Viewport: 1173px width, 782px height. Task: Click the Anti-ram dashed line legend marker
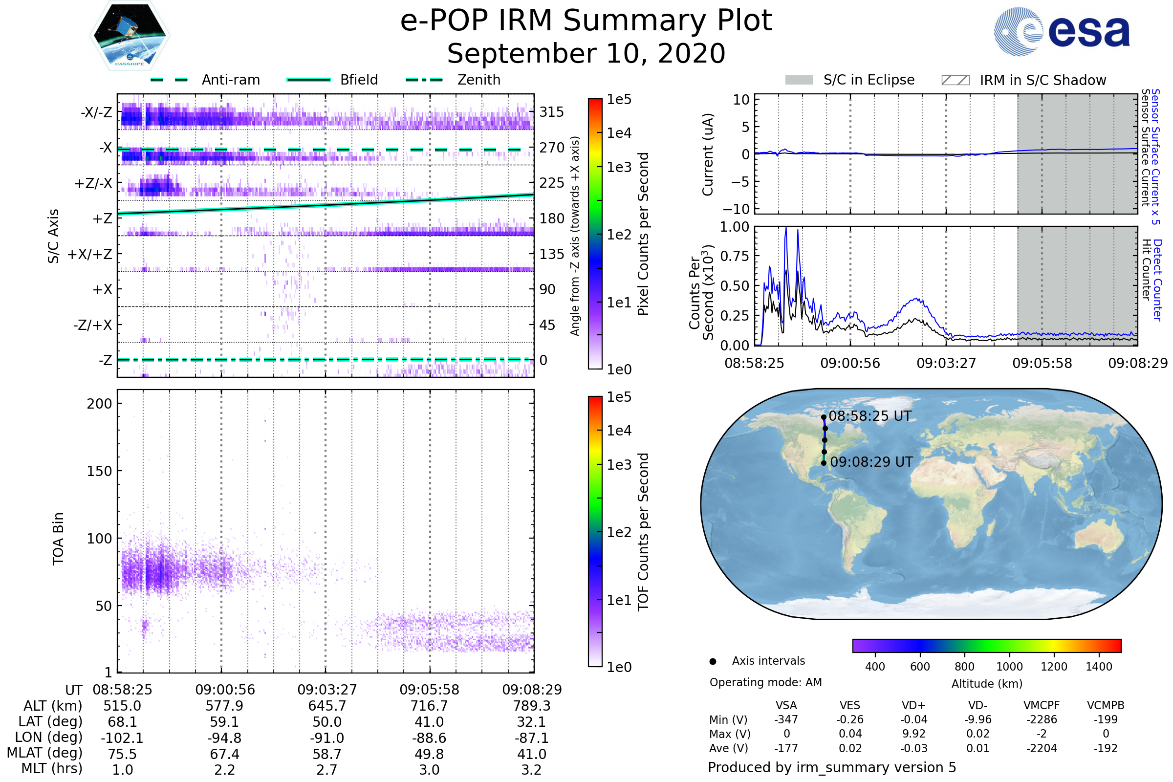tap(169, 80)
